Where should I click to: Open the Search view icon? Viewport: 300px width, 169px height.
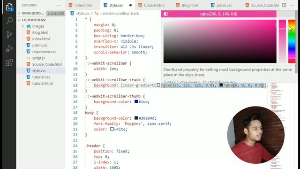pos(9,21)
